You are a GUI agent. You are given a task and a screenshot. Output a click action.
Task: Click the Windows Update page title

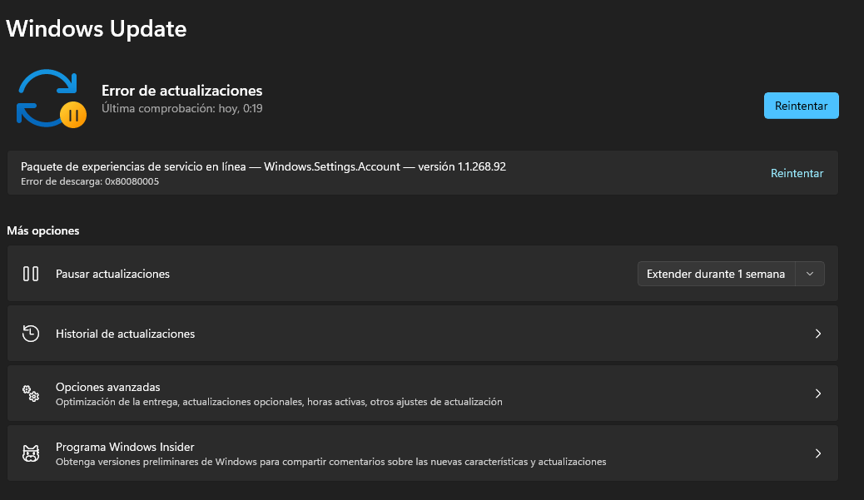[x=97, y=28]
